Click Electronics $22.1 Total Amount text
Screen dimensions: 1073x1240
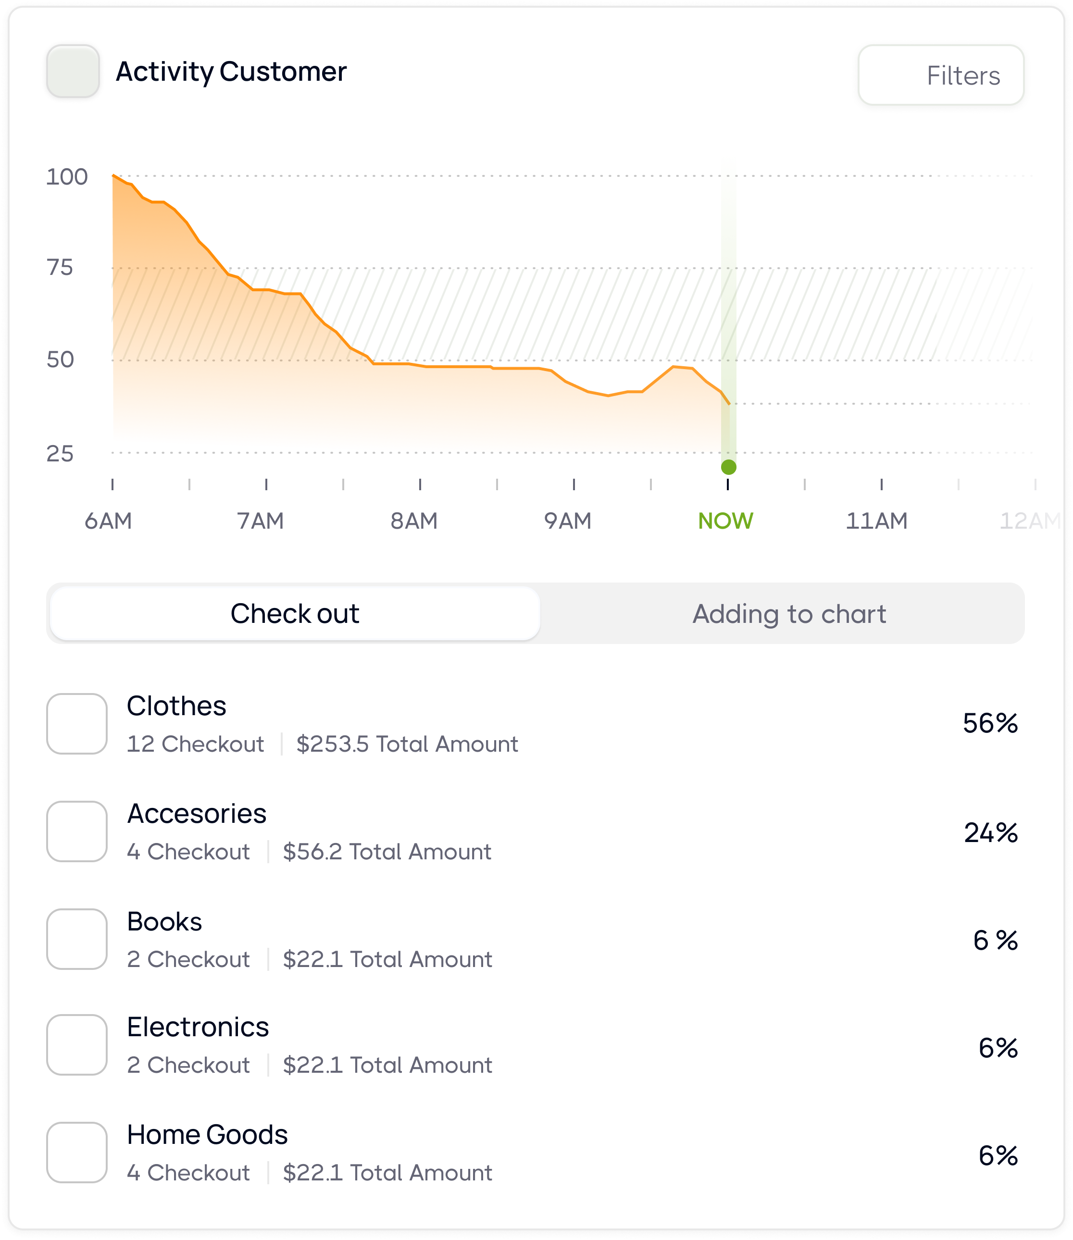point(387,1065)
